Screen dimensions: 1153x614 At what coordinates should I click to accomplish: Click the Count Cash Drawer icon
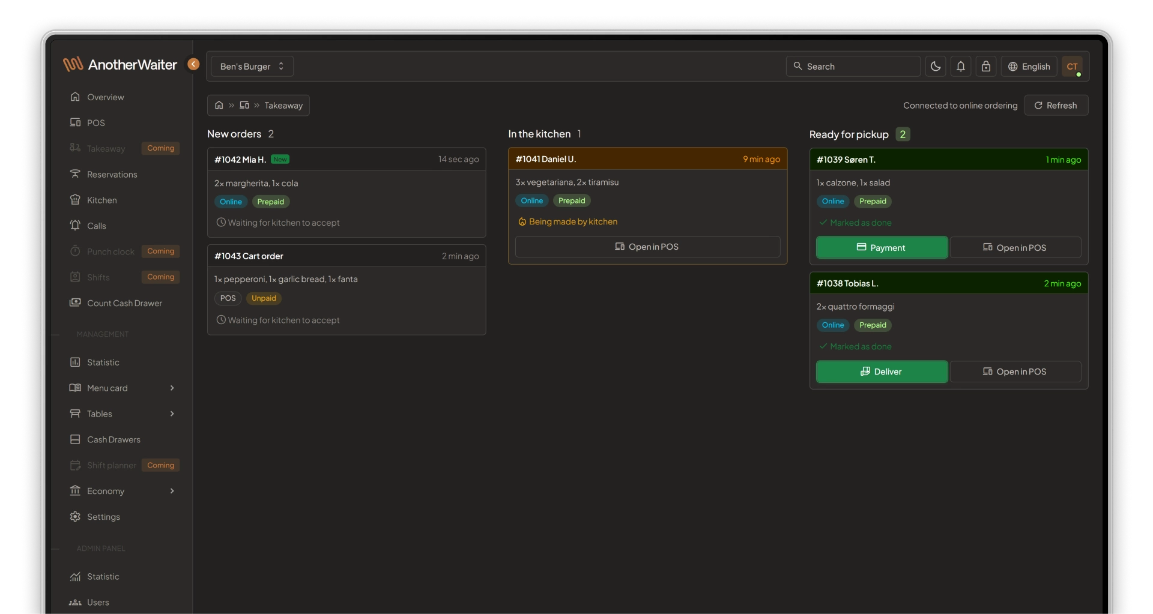(x=75, y=302)
